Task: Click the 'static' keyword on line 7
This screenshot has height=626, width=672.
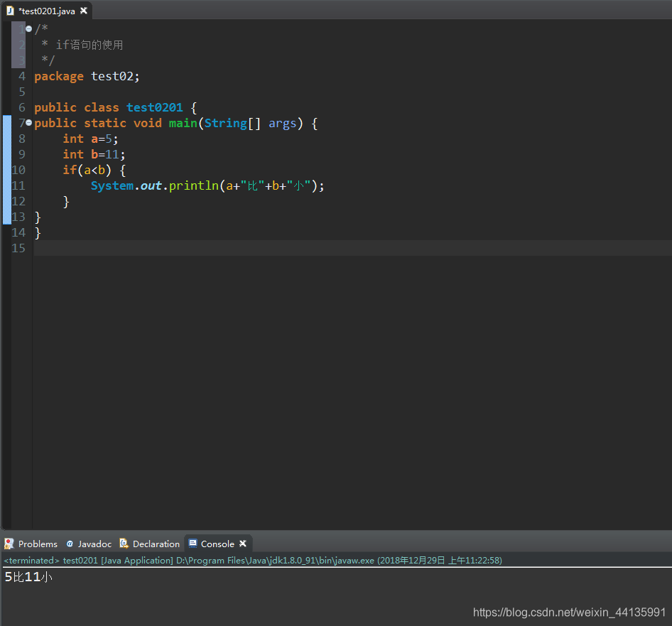Action: (x=105, y=124)
